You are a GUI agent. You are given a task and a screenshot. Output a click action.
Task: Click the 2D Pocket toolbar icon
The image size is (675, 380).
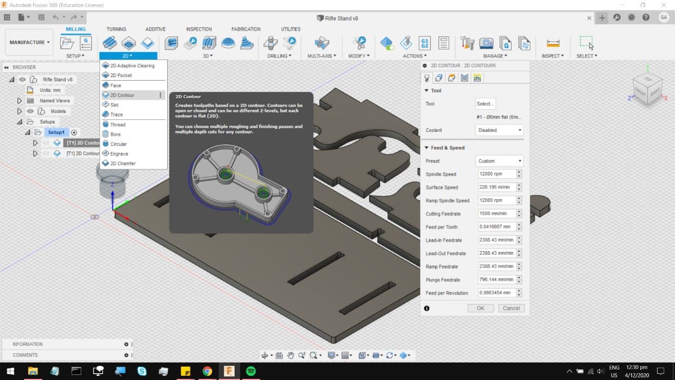pyautogui.click(x=129, y=43)
